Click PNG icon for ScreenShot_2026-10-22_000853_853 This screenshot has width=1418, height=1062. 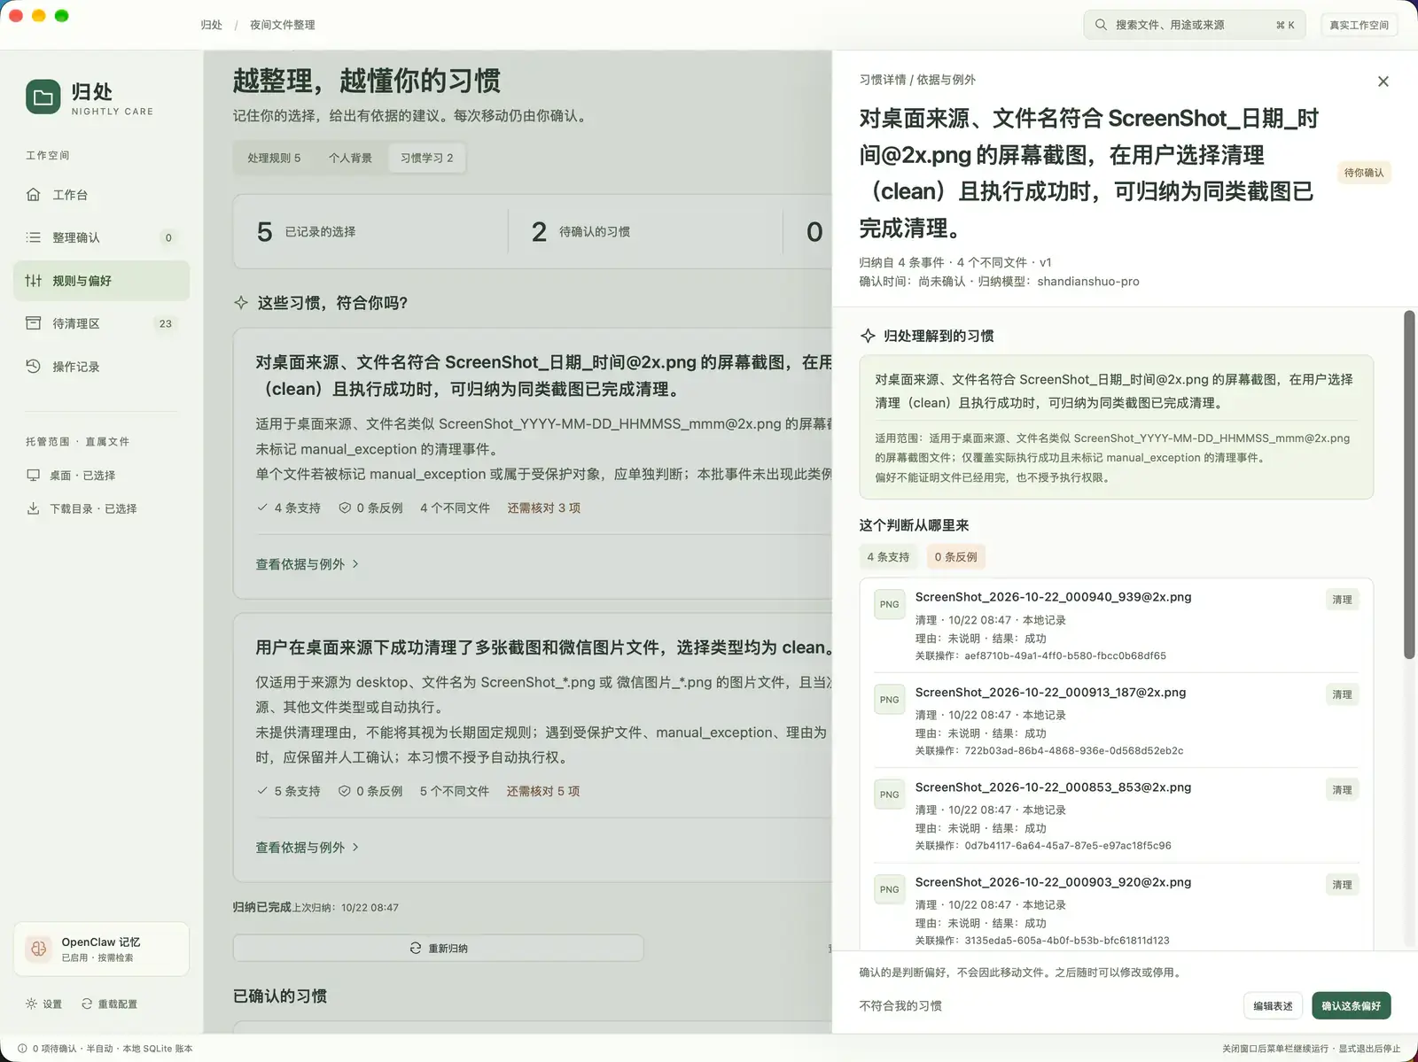(x=890, y=795)
